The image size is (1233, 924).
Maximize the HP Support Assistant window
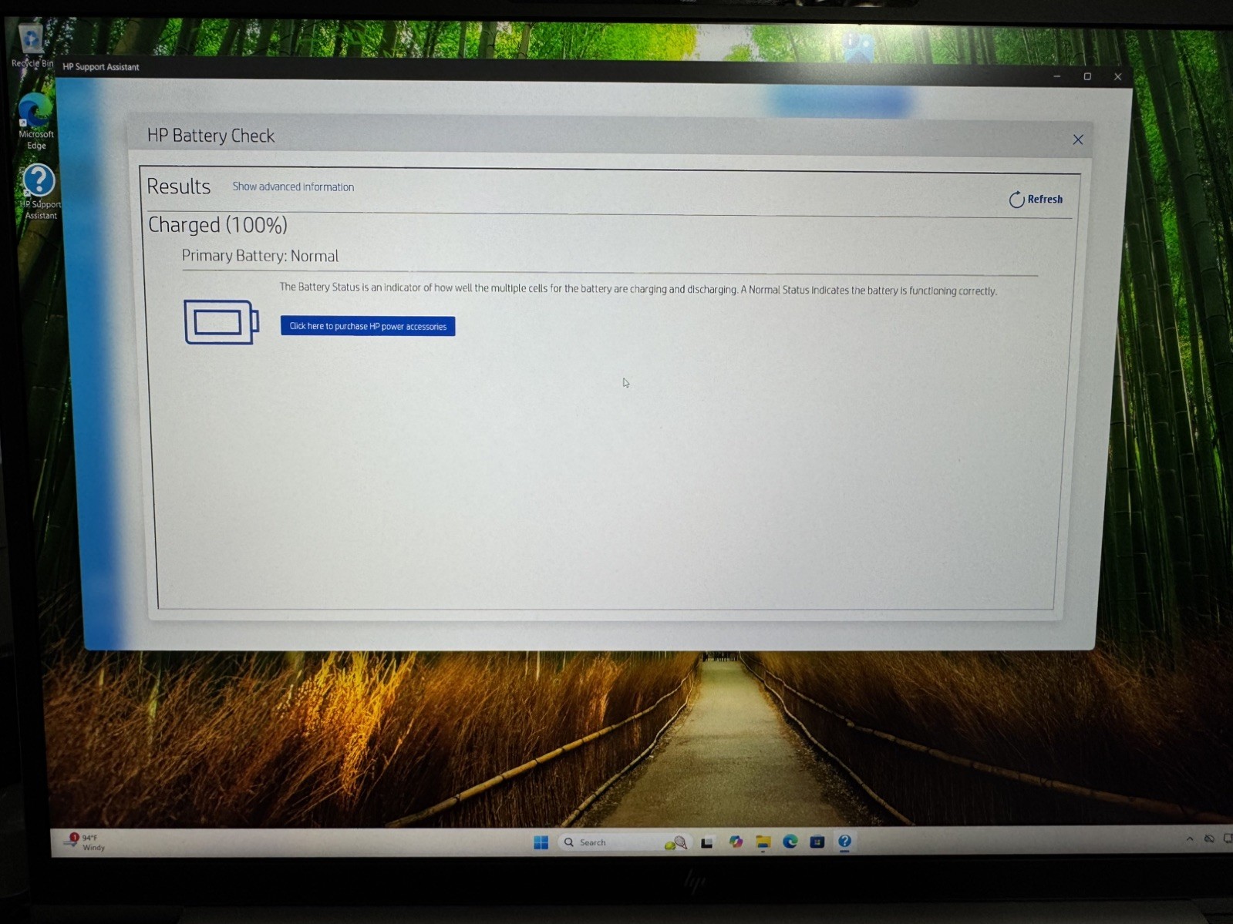(1087, 76)
